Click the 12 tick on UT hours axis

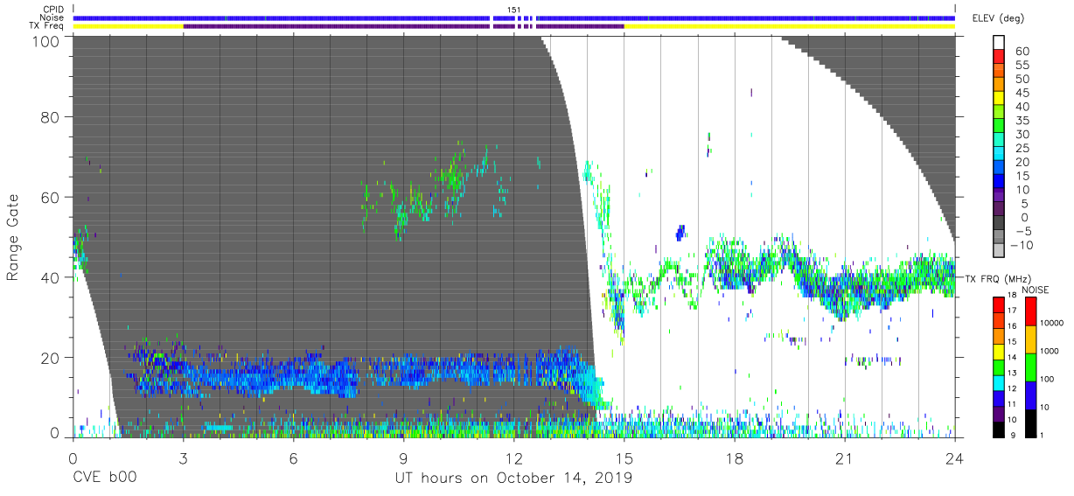pyautogui.click(x=513, y=458)
